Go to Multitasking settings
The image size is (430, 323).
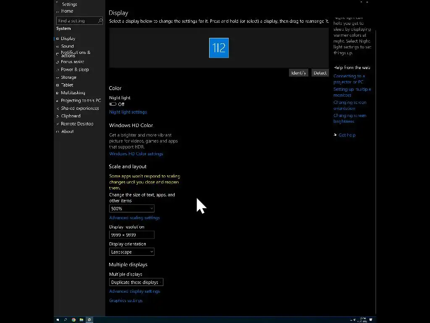73,93
